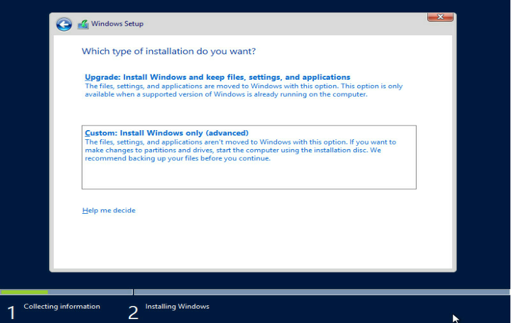Screen dimensions: 511x323
Task: Open the Help me decide link
Action: tap(109, 211)
